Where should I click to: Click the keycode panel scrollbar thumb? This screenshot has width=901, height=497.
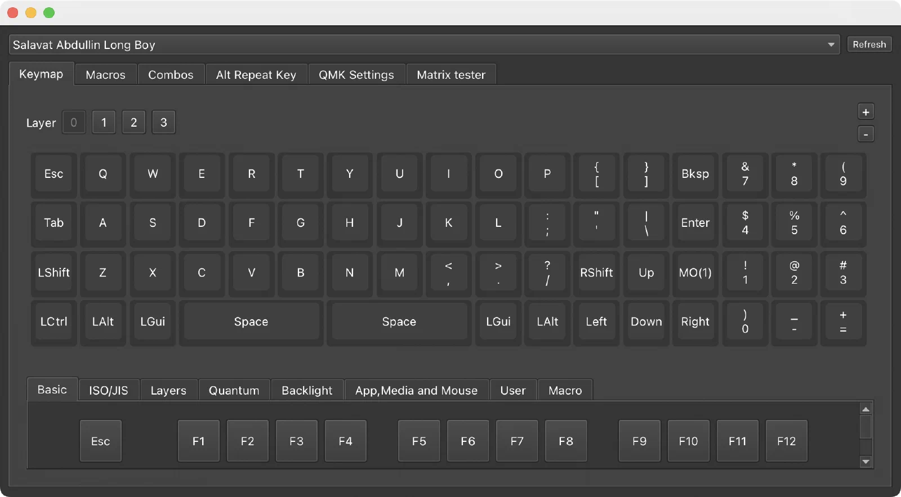coord(866,427)
